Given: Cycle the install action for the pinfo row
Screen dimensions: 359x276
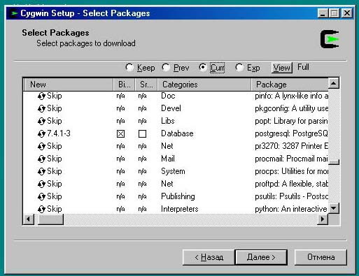Looking at the screenshot, I should [x=41, y=96].
